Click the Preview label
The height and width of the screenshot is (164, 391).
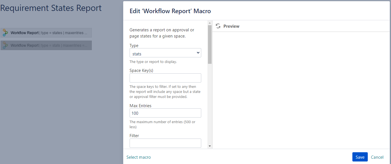231,26
